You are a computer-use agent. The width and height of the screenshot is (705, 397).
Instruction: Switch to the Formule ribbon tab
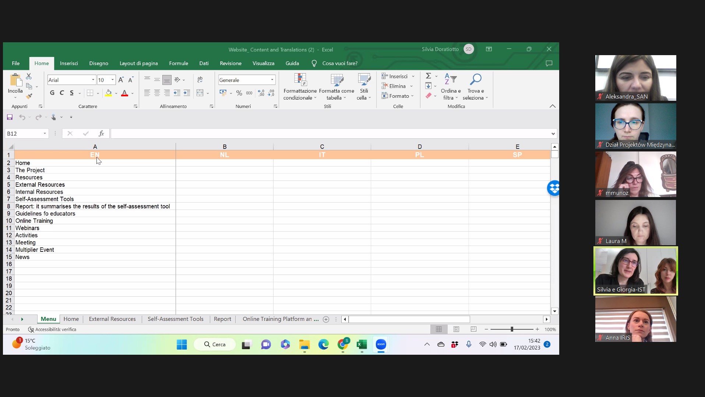click(x=179, y=63)
